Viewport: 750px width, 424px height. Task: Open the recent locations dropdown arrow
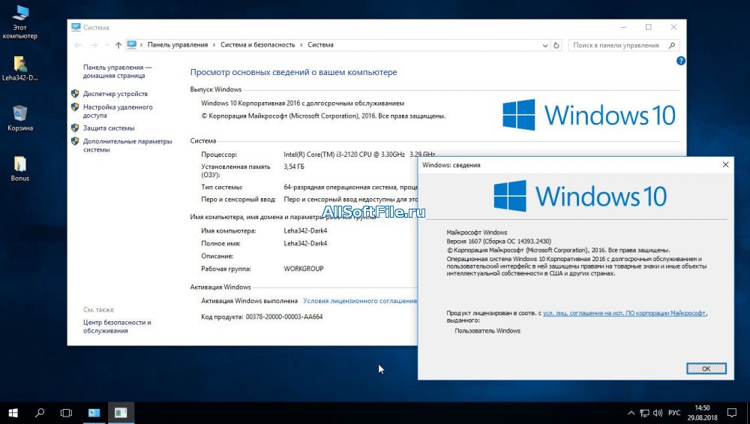(106, 45)
